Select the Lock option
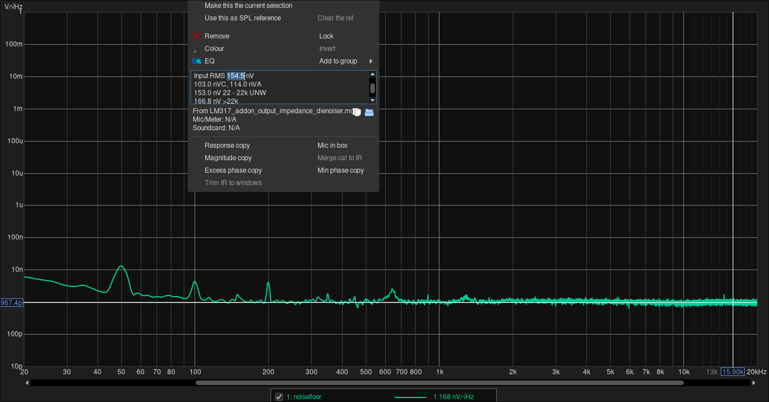This screenshot has width=769, height=402. click(326, 36)
